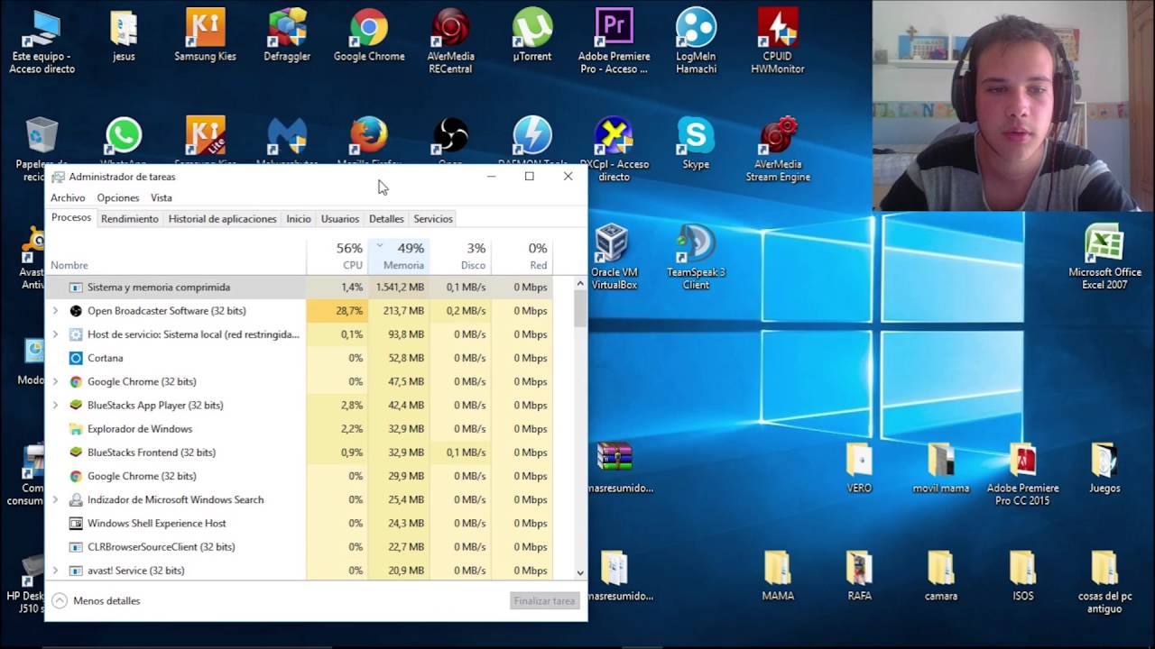This screenshot has width=1155, height=649.
Task: Open Adobe Premiere Pro shortcut in top row
Action: point(614,41)
